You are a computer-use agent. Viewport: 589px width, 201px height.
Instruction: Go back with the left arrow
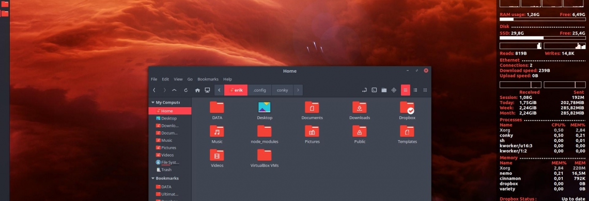coord(154,90)
